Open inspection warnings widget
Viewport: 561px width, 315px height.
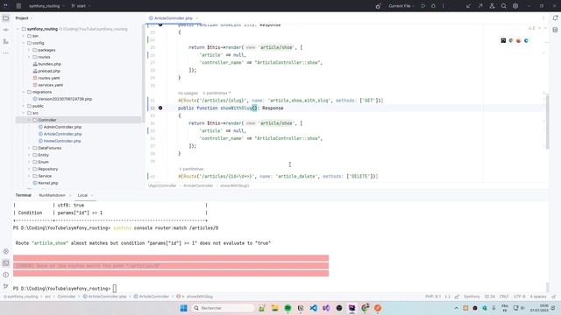click(532, 28)
